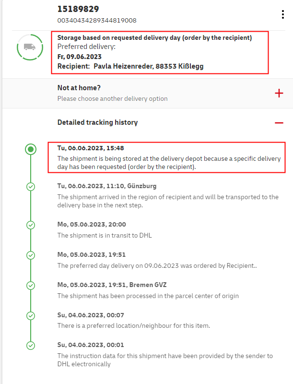Select the current status marker on the timeline
This screenshot has height=384, width=293.
31,149
